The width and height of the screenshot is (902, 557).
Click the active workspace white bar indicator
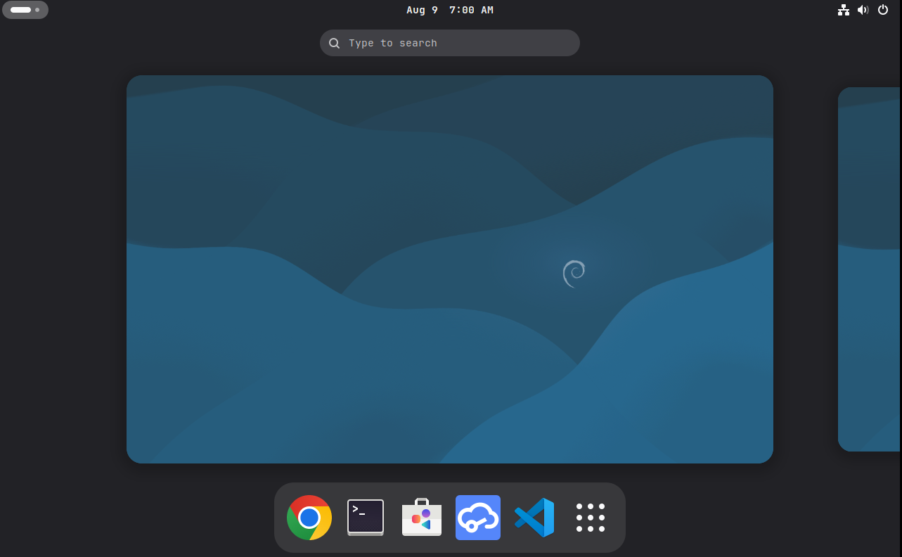(20, 10)
